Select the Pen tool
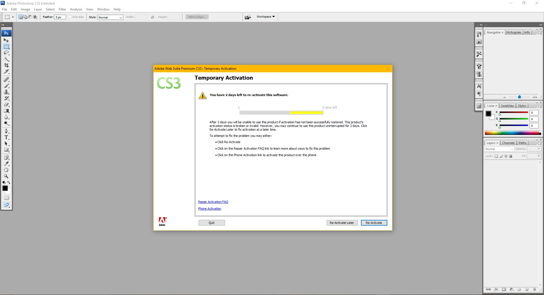The image size is (544, 295). [x=6, y=131]
